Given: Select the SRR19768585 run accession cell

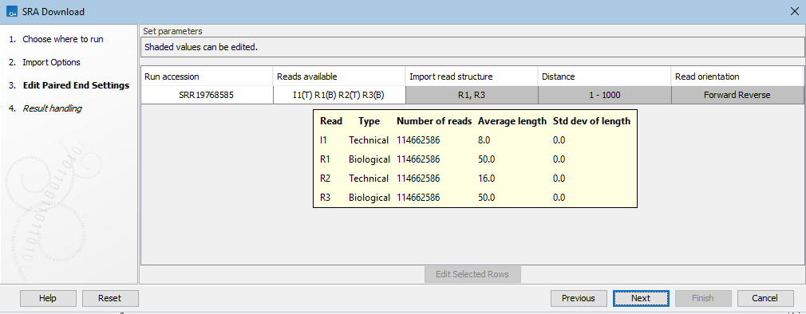Looking at the screenshot, I should point(207,95).
